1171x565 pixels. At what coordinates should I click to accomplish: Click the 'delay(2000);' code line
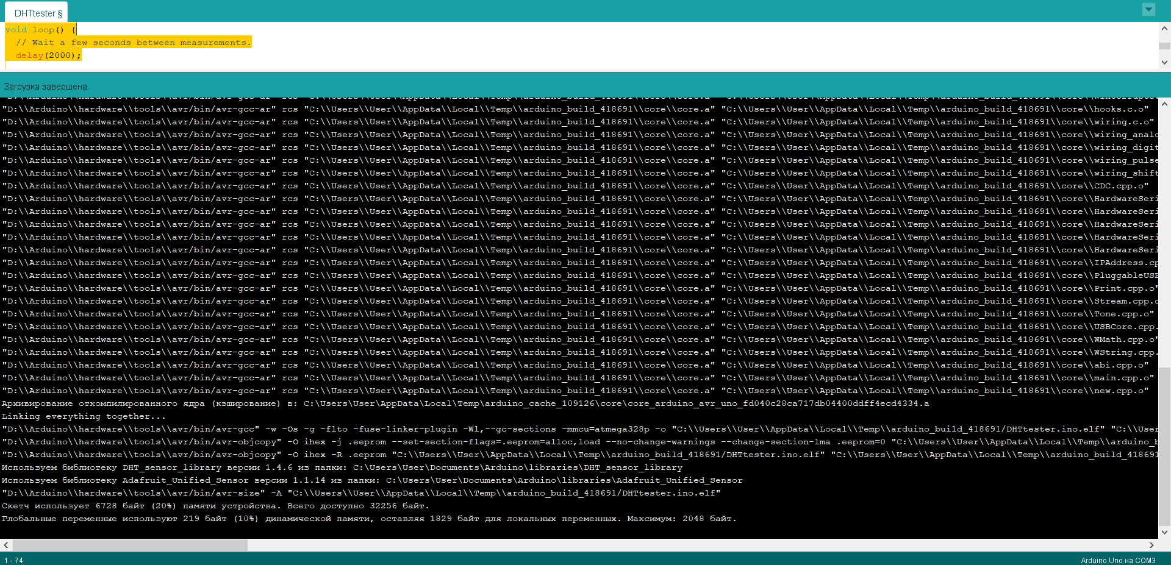(48, 55)
